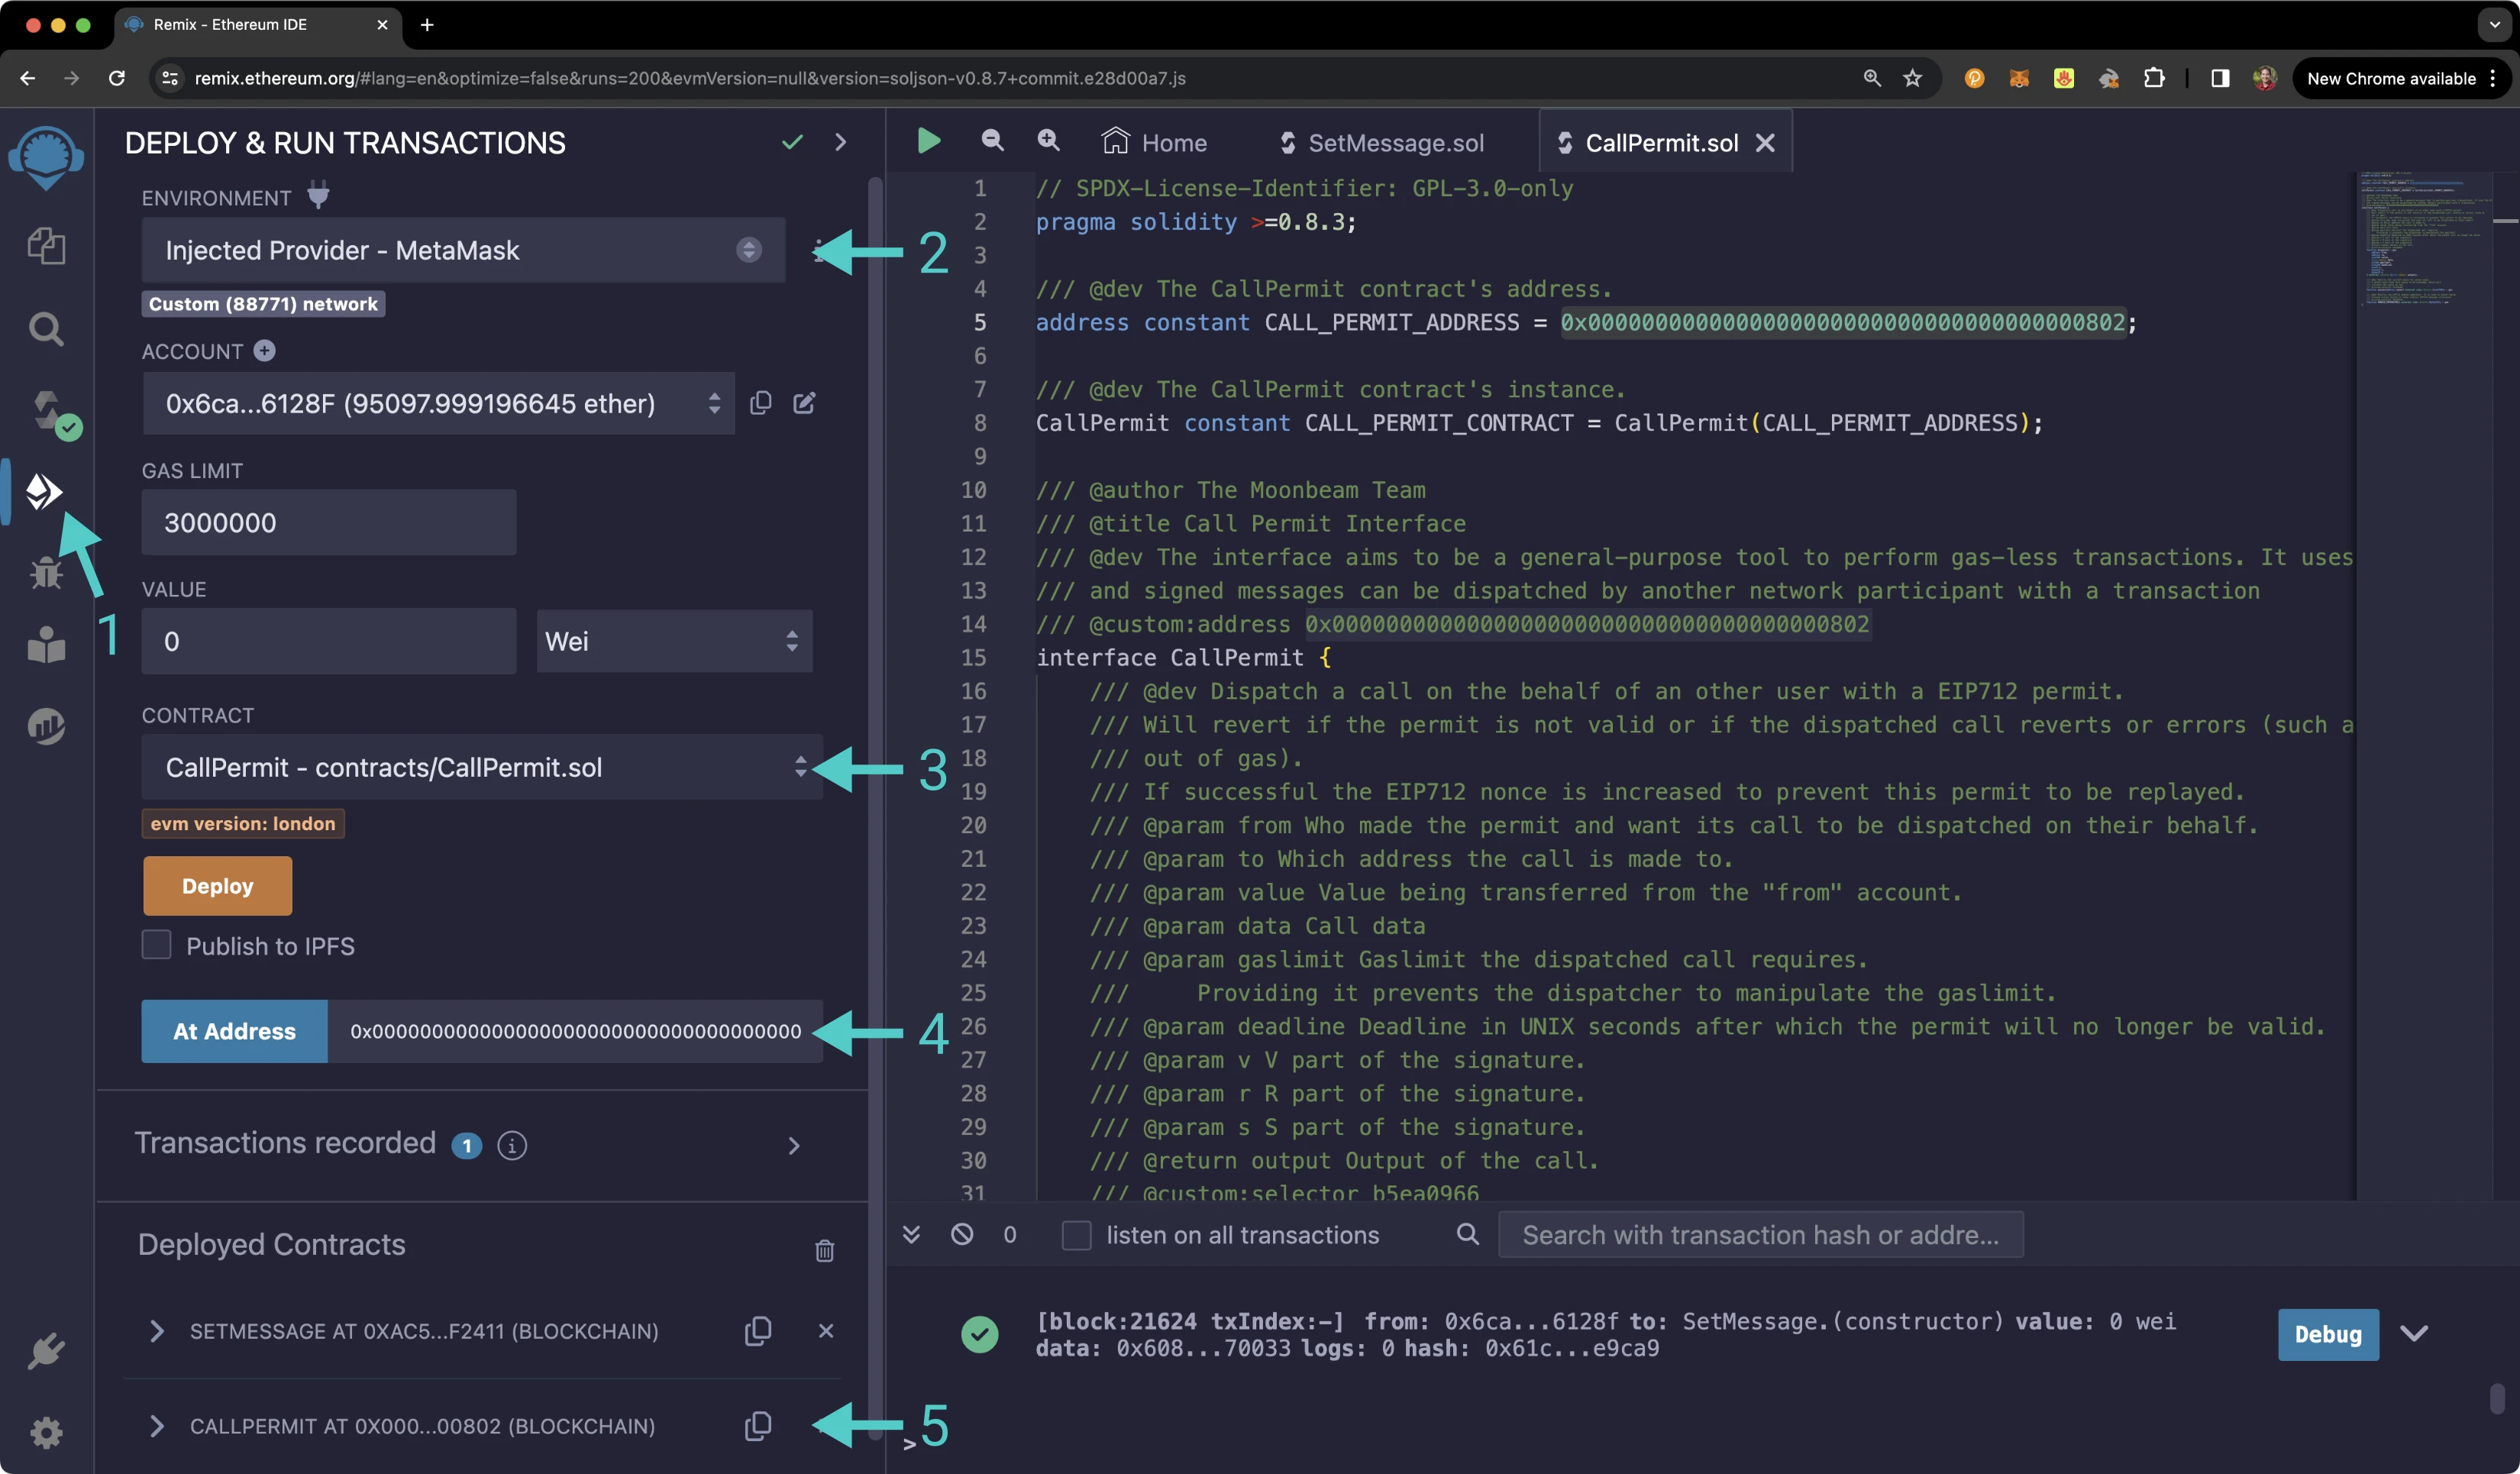The width and height of the screenshot is (2520, 1474).
Task: Click the transaction hash search field
Action: pos(1760,1234)
